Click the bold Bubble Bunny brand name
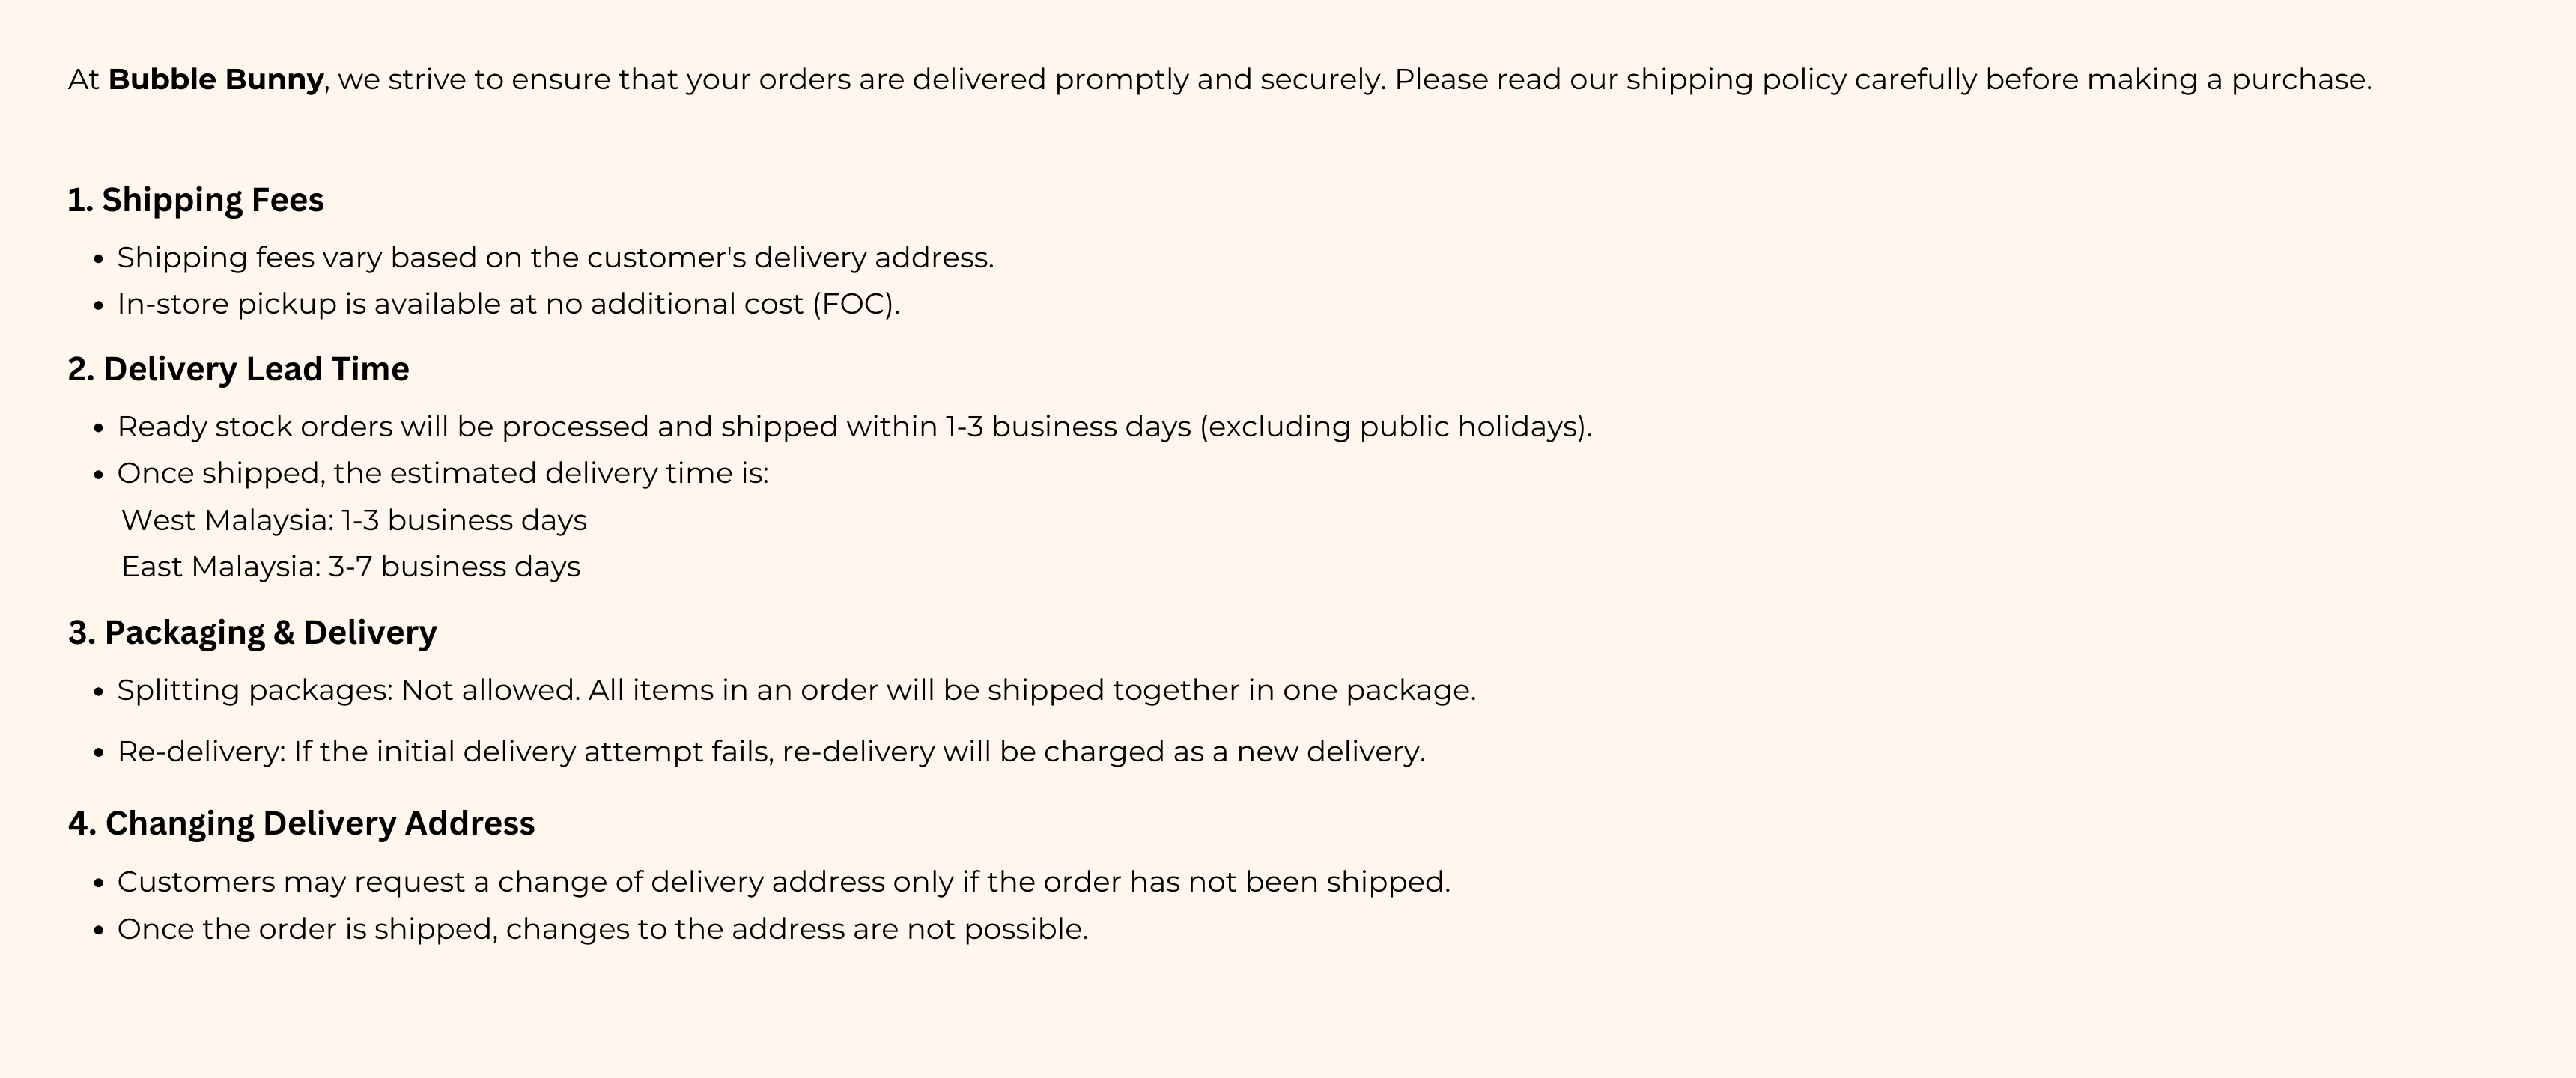Image resolution: width=2576 pixels, height=1078 pixels. (x=216, y=79)
